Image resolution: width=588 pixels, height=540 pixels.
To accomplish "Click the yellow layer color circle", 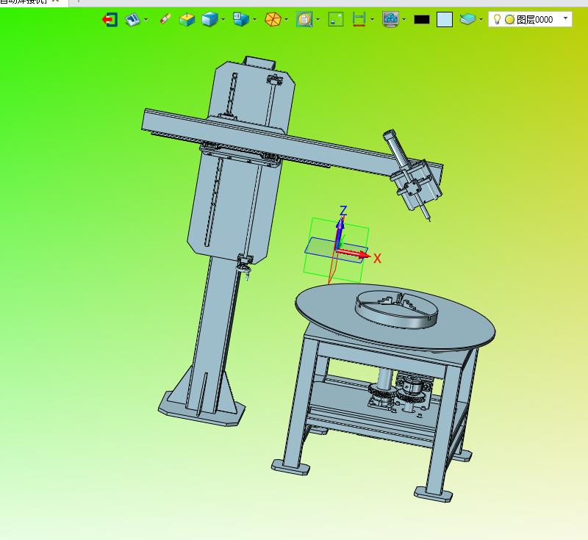I will coord(509,20).
